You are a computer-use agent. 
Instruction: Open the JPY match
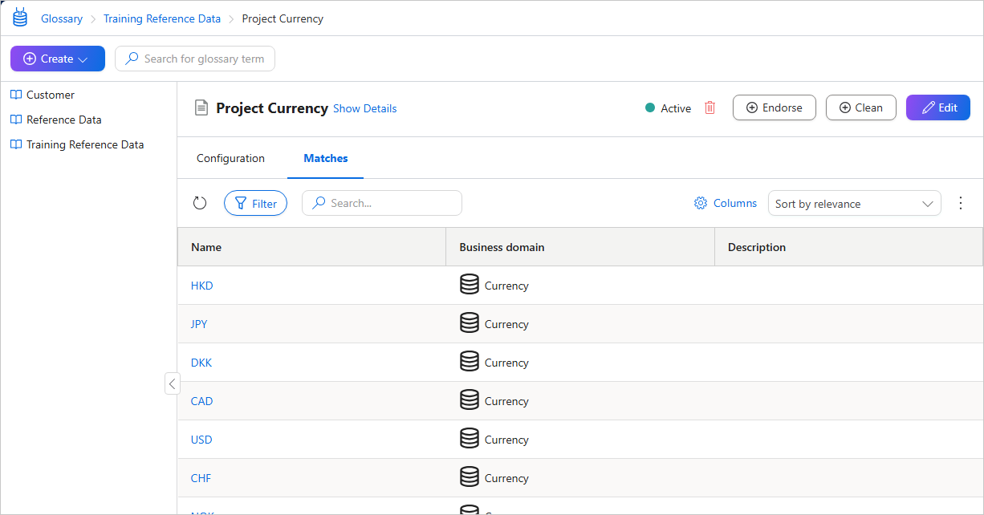tap(199, 324)
